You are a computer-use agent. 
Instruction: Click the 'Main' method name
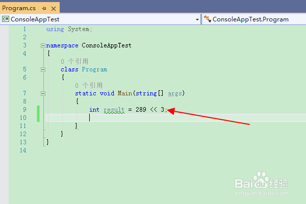[125, 93]
